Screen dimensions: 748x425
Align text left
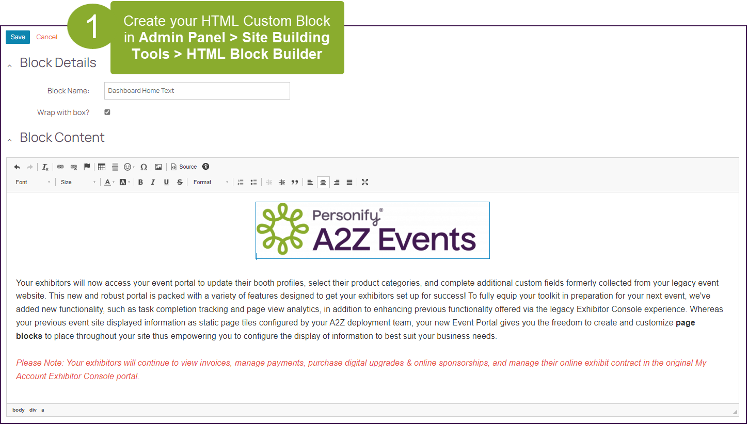pos(310,183)
